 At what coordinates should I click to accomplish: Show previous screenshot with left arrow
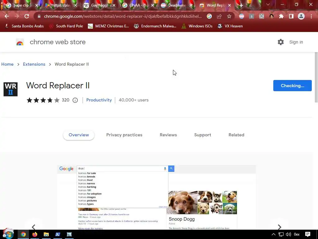[x=34, y=227]
